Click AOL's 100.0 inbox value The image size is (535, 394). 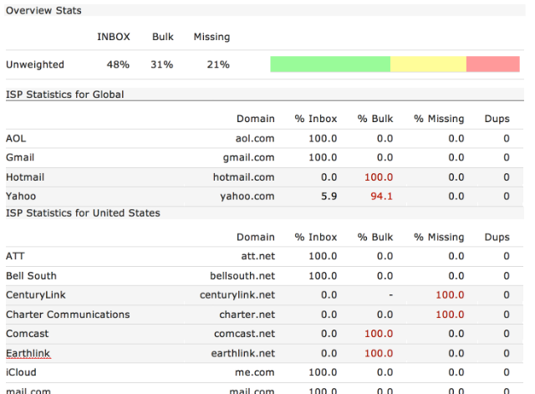pyautogui.click(x=323, y=139)
